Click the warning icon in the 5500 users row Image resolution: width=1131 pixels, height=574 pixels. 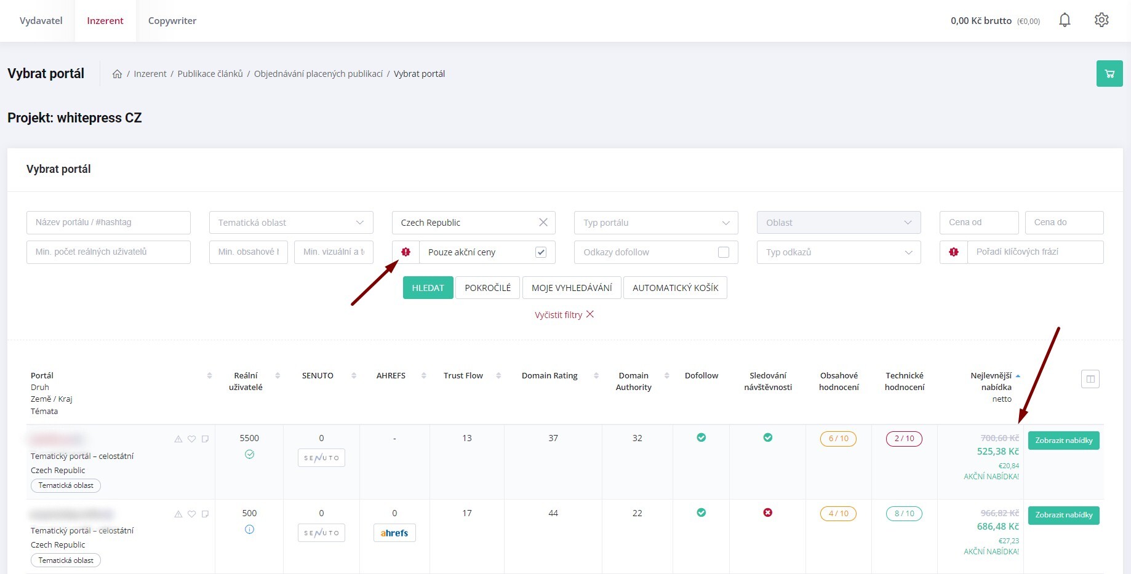tap(178, 439)
